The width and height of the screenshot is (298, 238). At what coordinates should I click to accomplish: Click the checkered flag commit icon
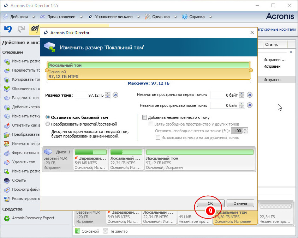coord(35,29)
